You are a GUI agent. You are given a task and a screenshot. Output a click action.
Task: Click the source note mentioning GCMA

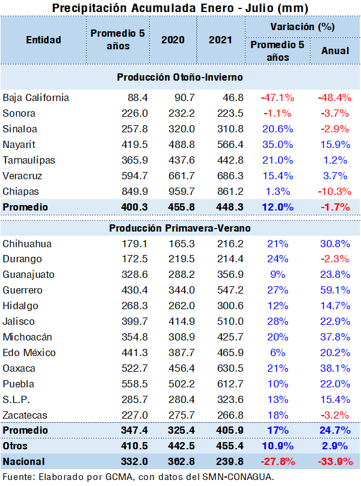[138, 477]
